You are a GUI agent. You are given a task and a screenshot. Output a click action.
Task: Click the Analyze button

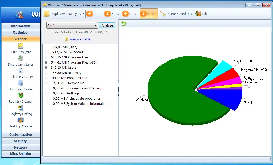(x=107, y=25)
